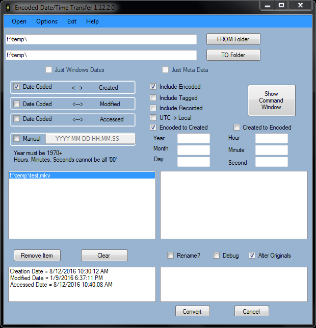Open the Options menu

tap(47, 21)
